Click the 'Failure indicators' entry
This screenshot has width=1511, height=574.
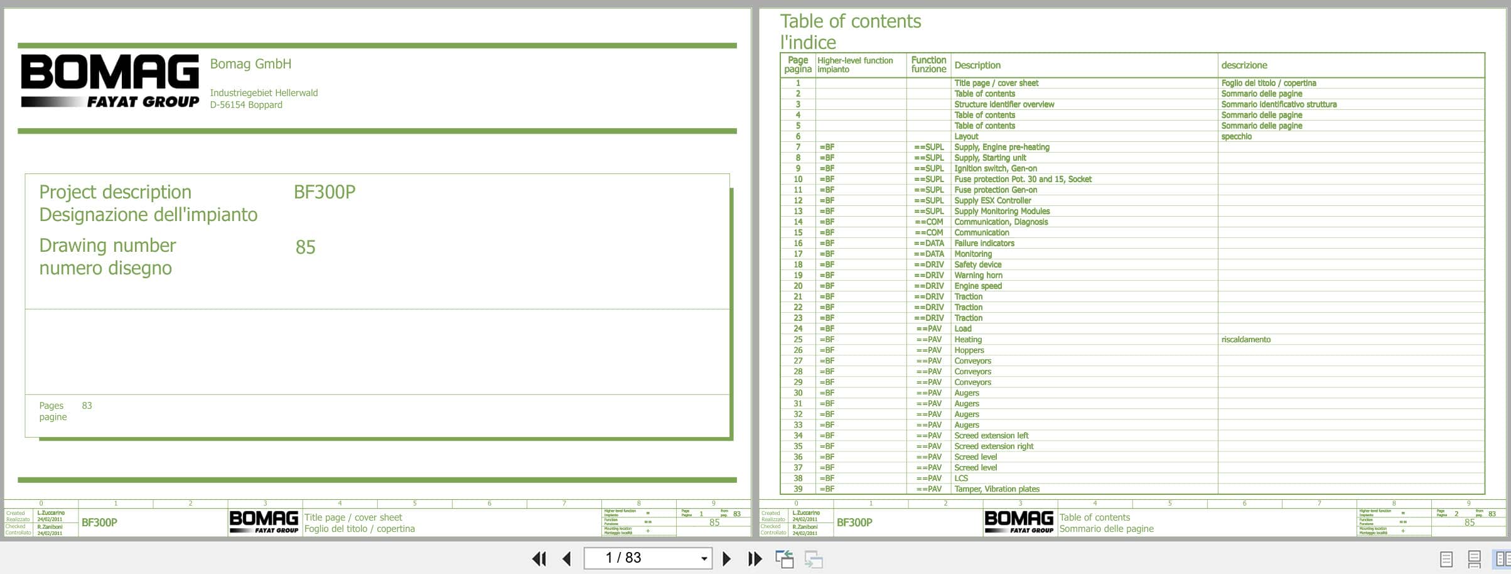(x=984, y=243)
